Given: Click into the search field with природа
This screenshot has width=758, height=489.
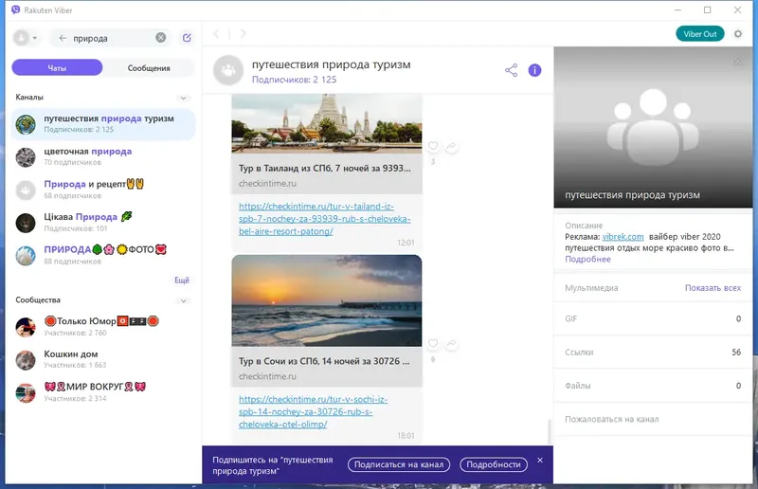Looking at the screenshot, I should (x=111, y=38).
